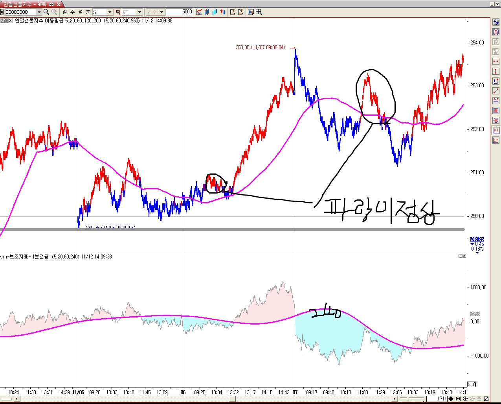Click the 시험 indicator label button
The height and width of the screenshot is (404, 501).
[x=4, y=20]
